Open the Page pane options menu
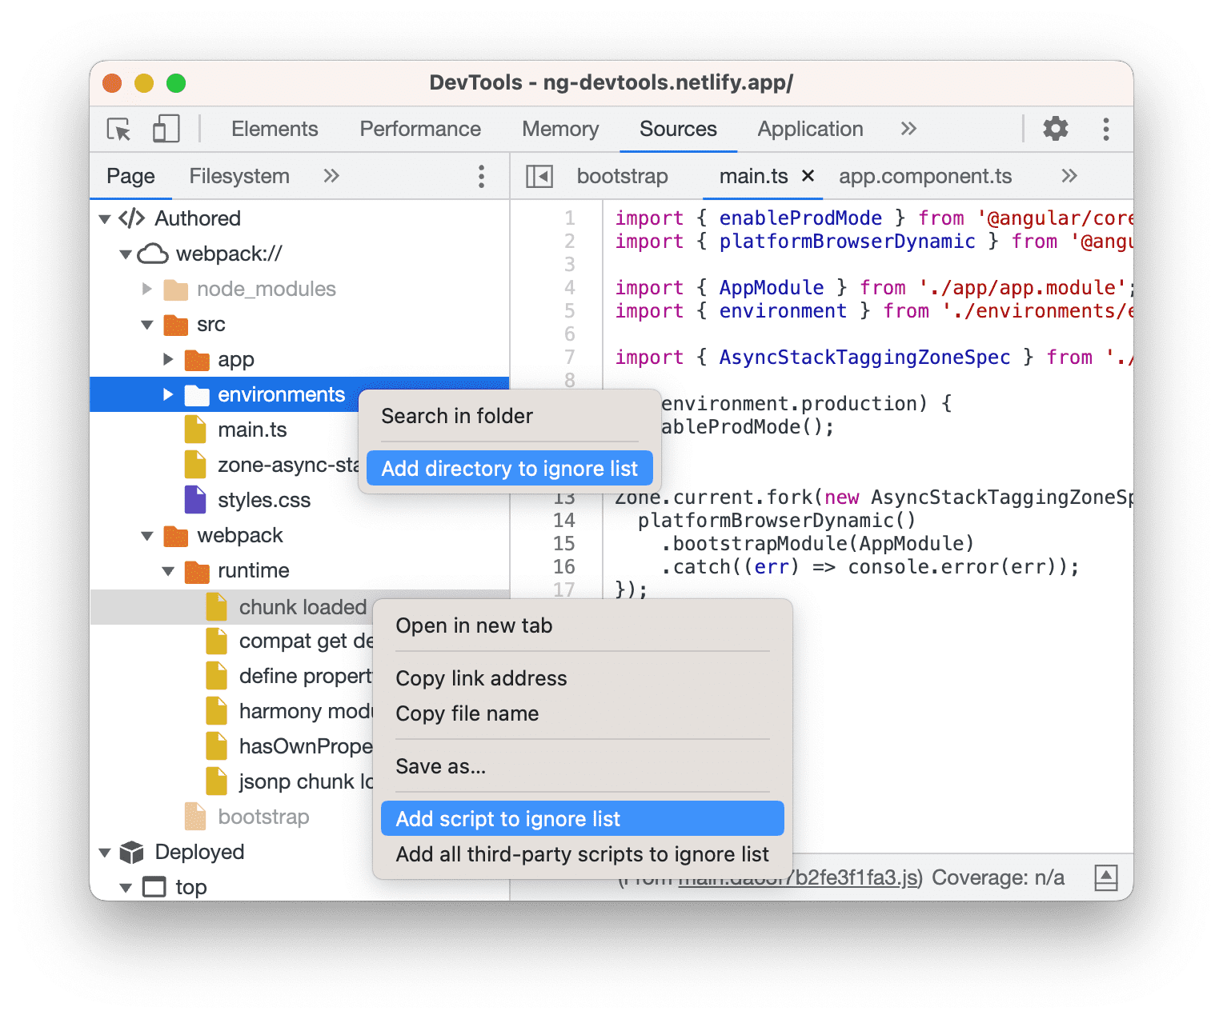The height and width of the screenshot is (1019, 1223). pos(481,176)
